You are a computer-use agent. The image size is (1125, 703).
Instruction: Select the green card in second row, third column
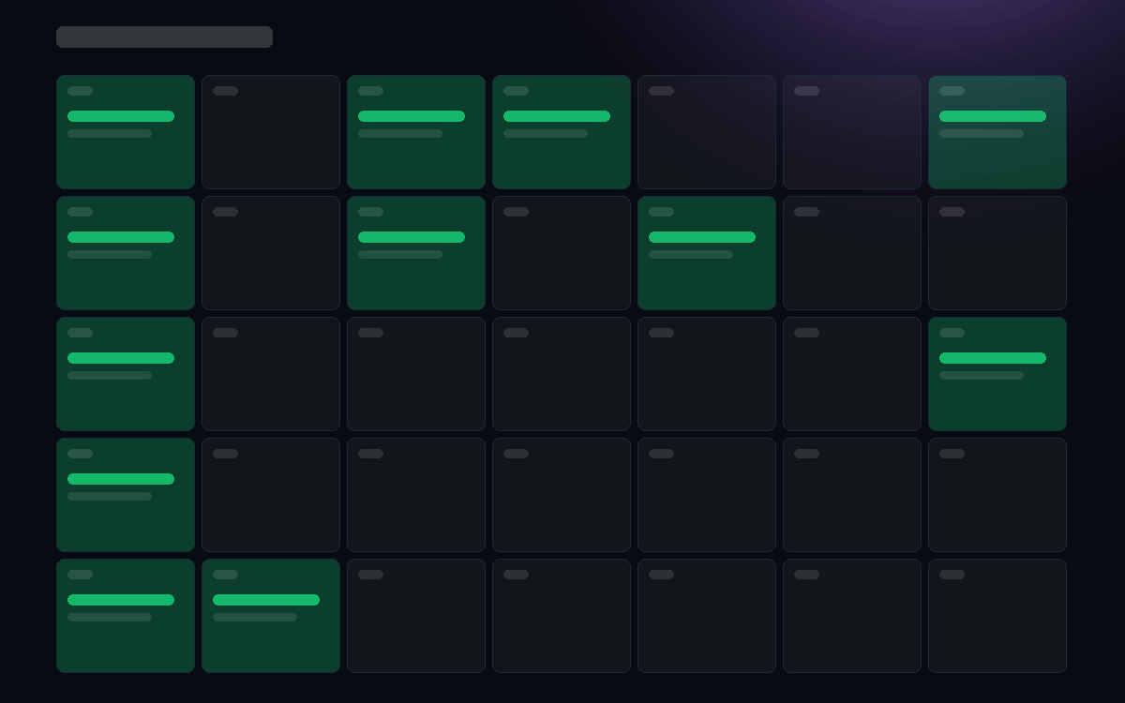416,253
